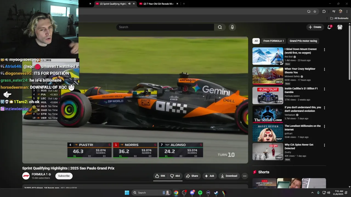Open Chrome three-dot menu

pos(347,11)
